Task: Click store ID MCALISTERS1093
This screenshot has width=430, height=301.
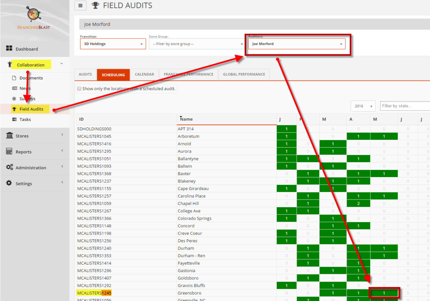Action: (x=94, y=166)
